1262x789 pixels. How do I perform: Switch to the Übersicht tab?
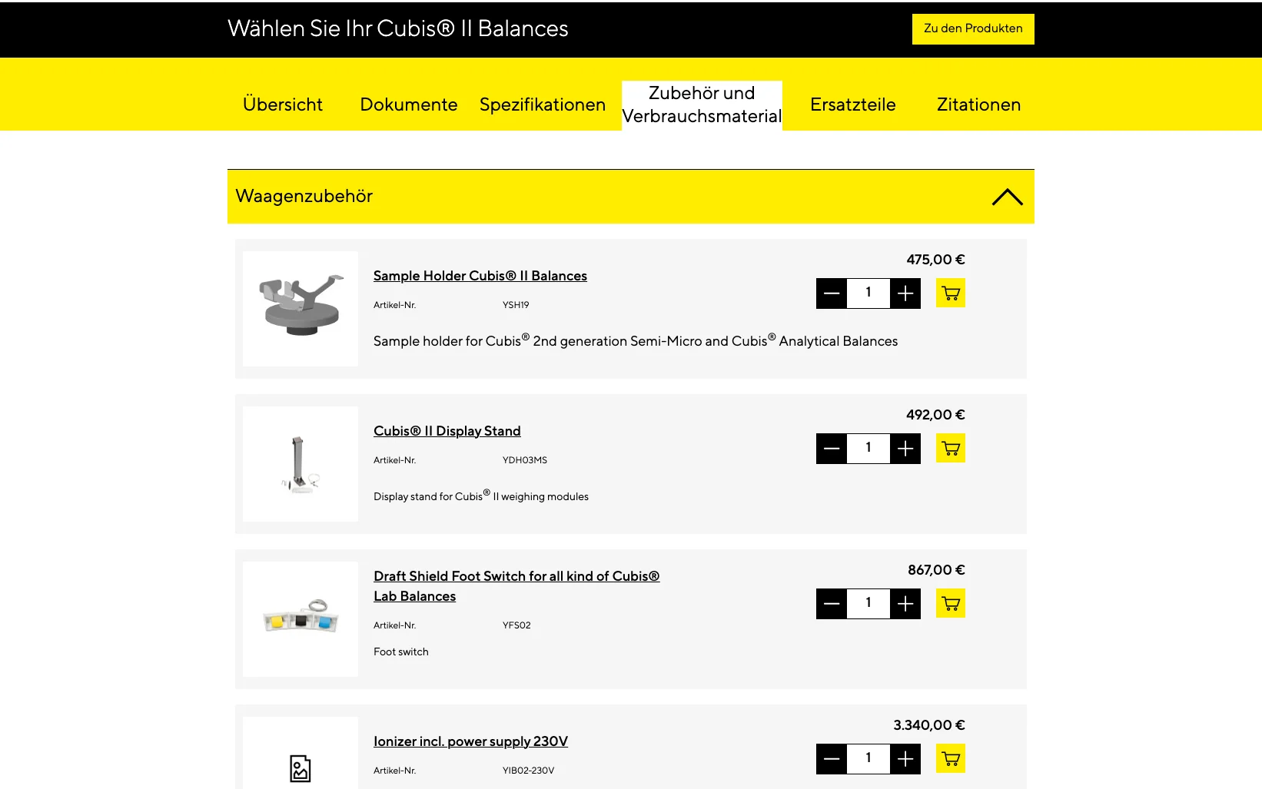coord(283,104)
